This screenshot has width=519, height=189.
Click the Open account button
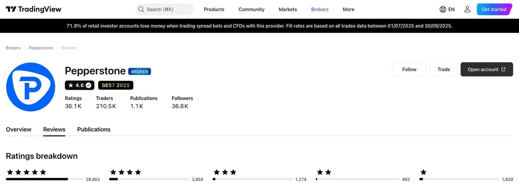[x=487, y=69]
